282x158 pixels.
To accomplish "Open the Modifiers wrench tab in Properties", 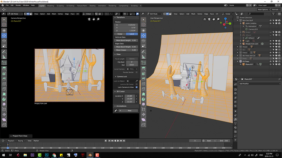I will [x=235, y=119].
